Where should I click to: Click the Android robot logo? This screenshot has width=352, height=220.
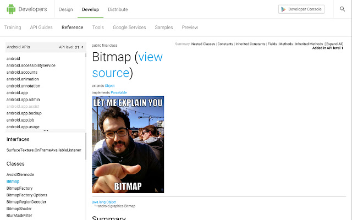pos(11,9)
